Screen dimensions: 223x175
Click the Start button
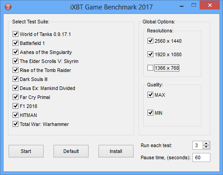click(26, 151)
